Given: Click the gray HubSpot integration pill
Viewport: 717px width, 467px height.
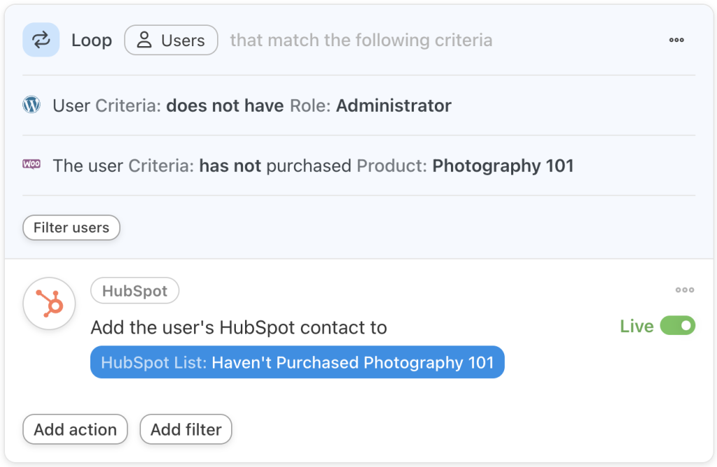Looking at the screenshot, I should click(134, 291).
